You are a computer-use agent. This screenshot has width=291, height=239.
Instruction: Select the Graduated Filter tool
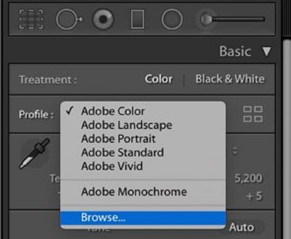pos(138,20)
